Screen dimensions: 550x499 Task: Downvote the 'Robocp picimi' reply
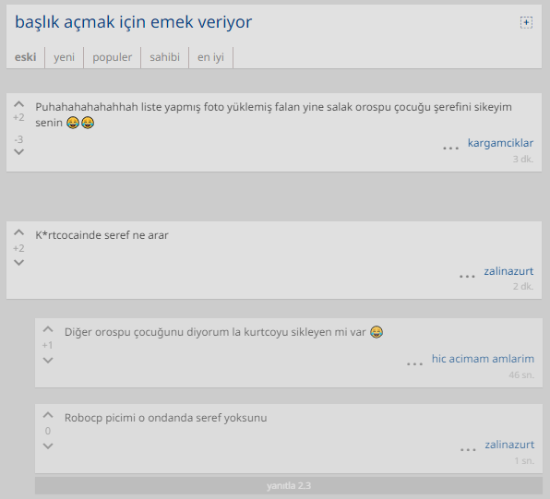pyautogui.click(x=48, y=446)
